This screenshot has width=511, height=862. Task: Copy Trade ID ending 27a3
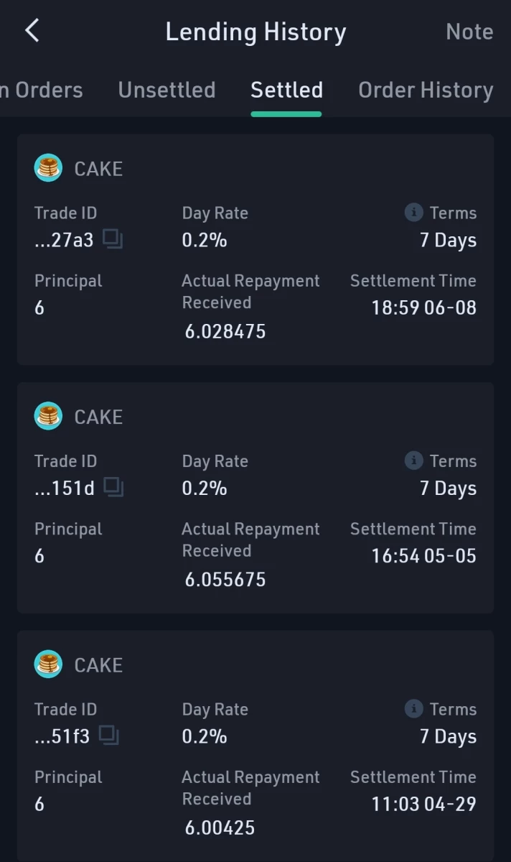point(113,239)
